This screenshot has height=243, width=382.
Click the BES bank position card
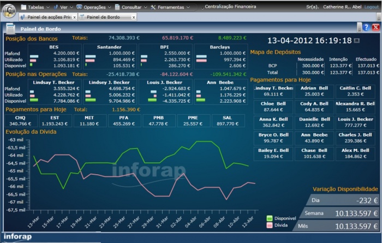pyautogui.click(x=53, y=56)
